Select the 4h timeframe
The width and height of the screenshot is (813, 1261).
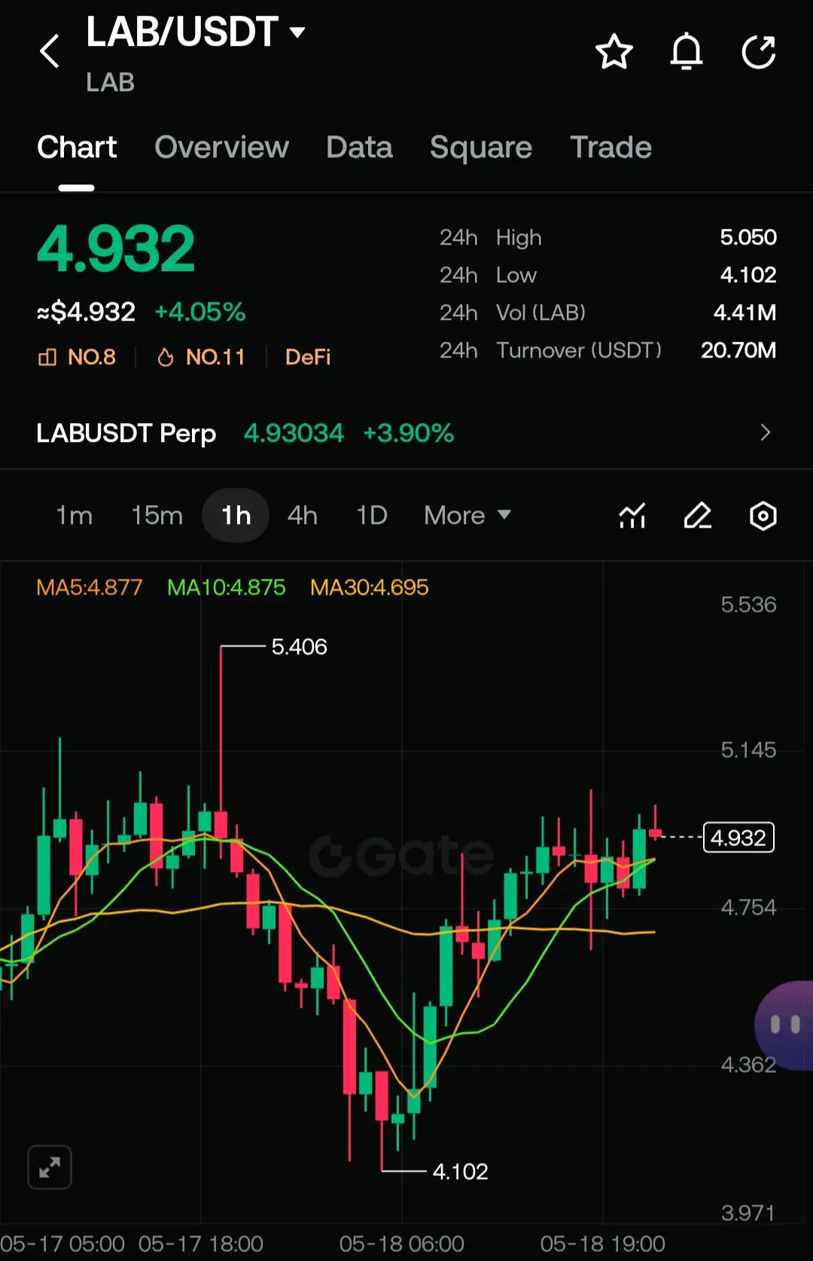[x=303, y=516]
